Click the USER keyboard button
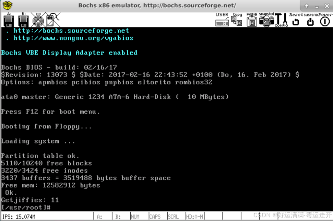This screenshot has height=221, width=333. coord(222,19)
